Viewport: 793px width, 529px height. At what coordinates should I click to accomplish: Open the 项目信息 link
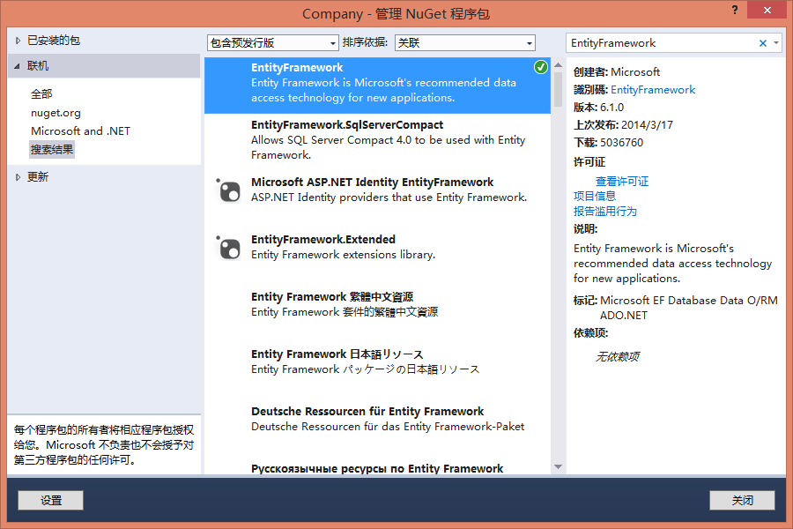click(595, 196)
